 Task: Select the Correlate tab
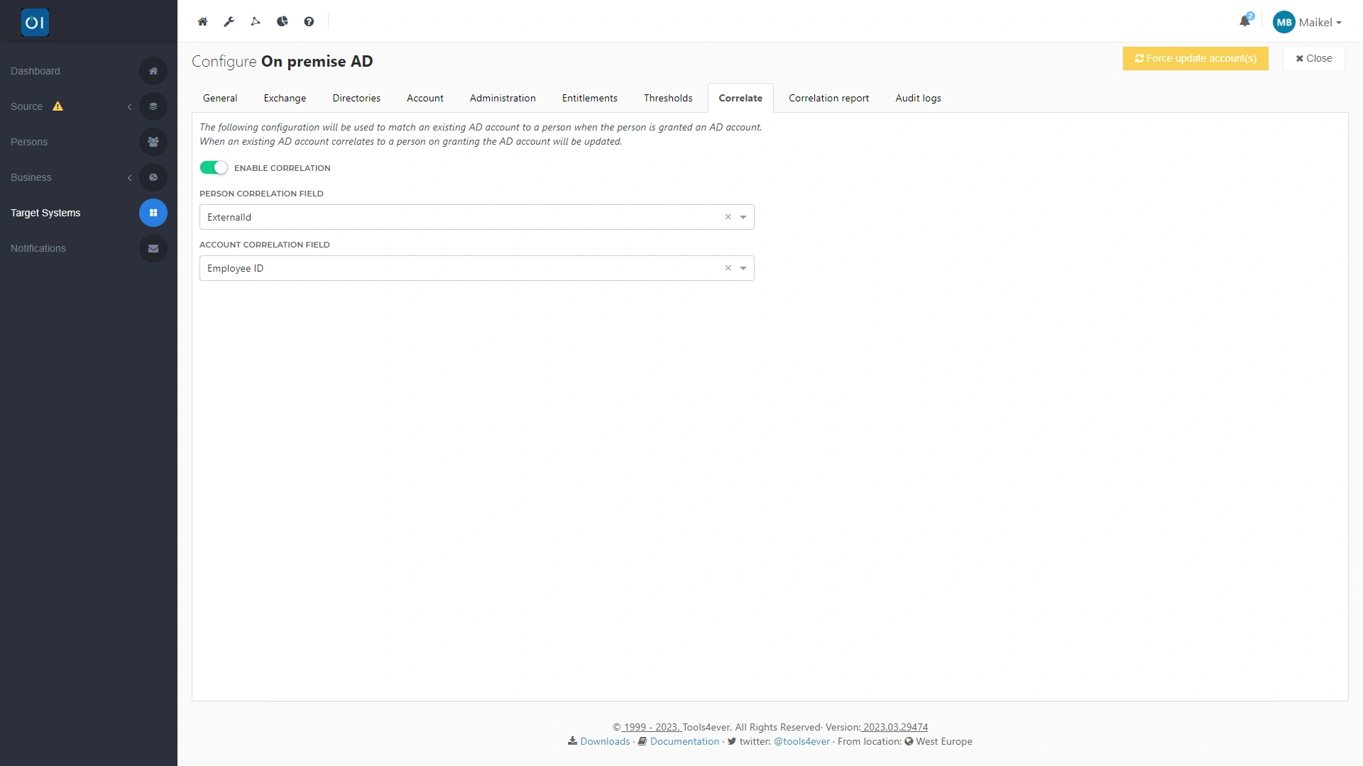coord(740,98)
